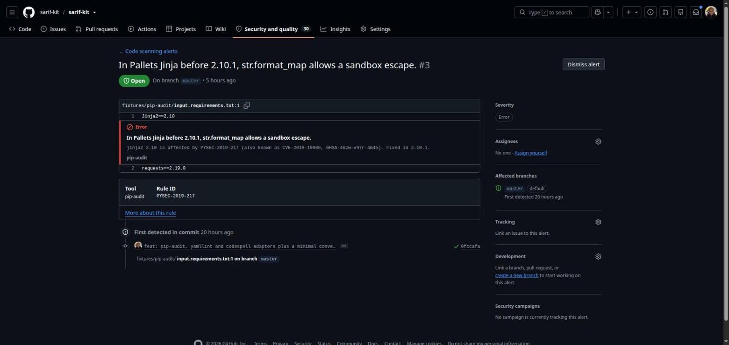Screen dimensions: 729x345
Task: Switch to the Projects tab
Action: [x=181, y=29]
